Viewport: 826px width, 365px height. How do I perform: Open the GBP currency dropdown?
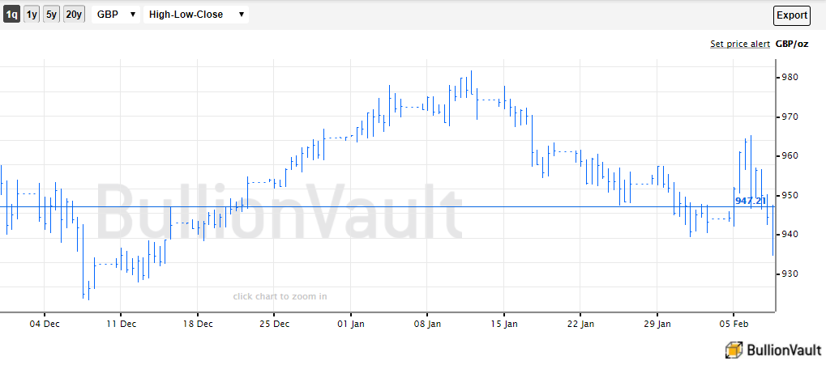(116, 15)
